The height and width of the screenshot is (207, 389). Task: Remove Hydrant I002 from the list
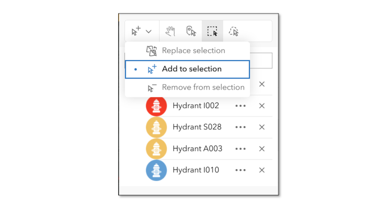pos(262,106)
